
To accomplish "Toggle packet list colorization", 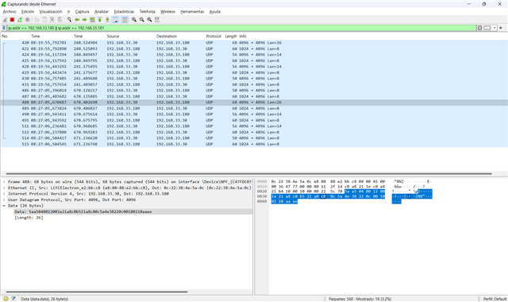I will (125, 20).
